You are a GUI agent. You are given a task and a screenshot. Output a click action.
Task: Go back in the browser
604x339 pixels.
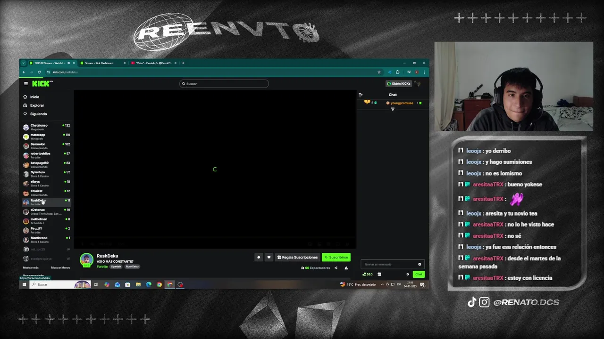(x=24, y=72)
